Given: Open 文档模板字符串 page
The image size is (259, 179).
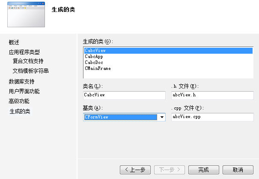Looking at the screenshot, I should tap(31, 71).
